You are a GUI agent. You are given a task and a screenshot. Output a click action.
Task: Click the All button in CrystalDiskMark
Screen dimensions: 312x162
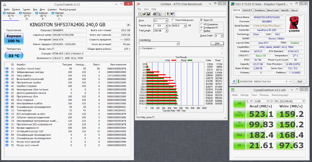coord(239,103)
